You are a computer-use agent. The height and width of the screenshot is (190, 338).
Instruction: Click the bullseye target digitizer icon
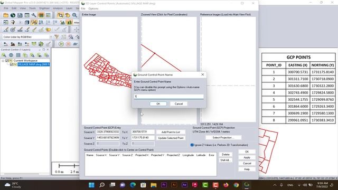(13, 30)
